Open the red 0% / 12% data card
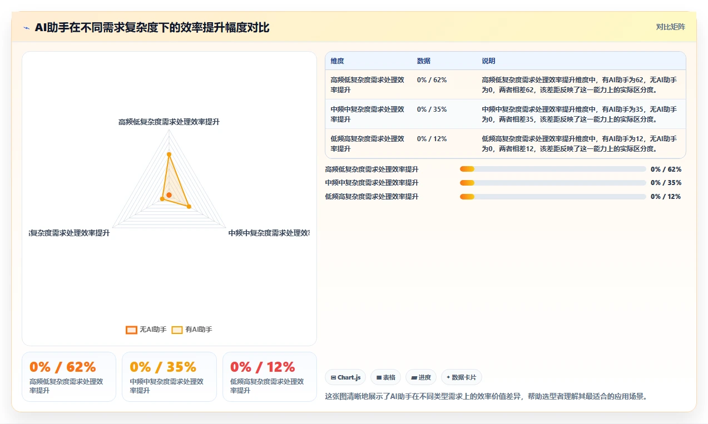This screenshot has width=708, height=424. [x=270, y=377]
